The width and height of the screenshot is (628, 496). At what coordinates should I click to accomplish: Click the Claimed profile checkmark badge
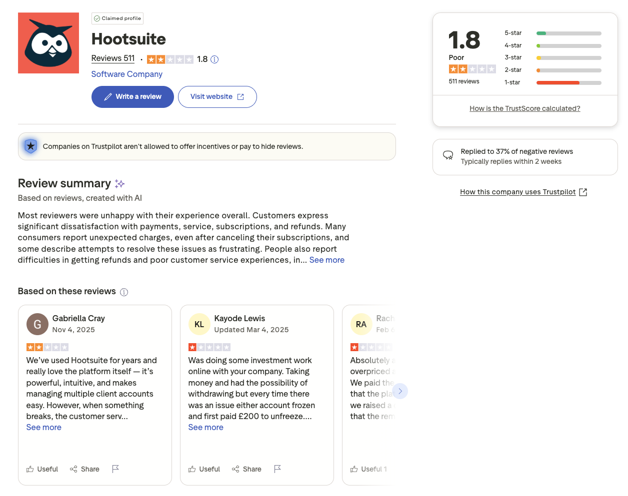(96, 18)
